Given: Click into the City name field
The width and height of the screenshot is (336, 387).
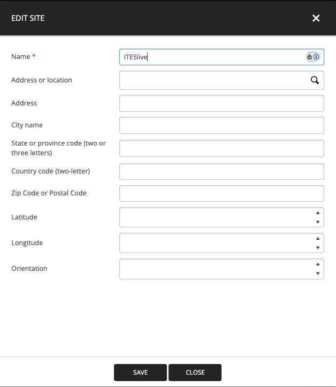Looking at the screenshot, I should click(x=222, y=125).
